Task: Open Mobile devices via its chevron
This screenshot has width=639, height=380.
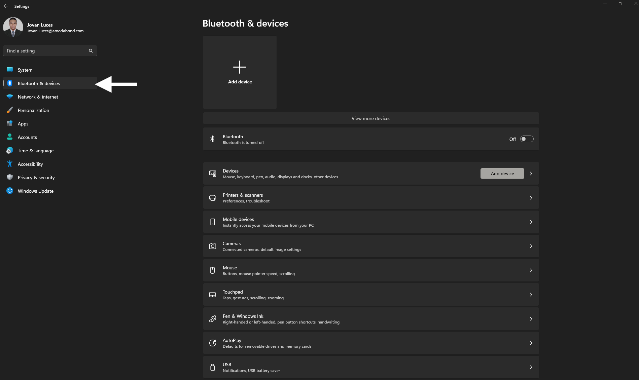Action: [531, 222]
